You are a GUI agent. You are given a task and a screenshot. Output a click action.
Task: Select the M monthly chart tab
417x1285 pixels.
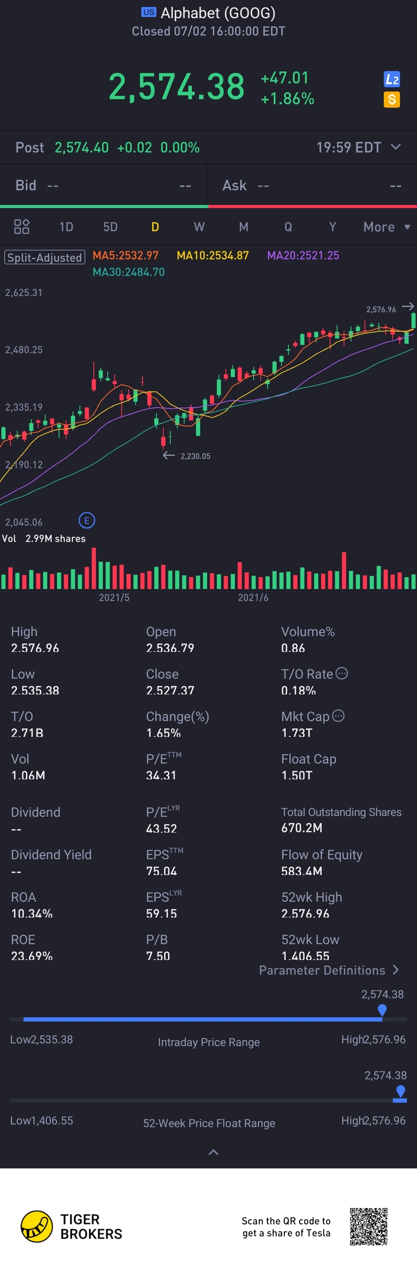pyautogui.click(x=243, y=227)
